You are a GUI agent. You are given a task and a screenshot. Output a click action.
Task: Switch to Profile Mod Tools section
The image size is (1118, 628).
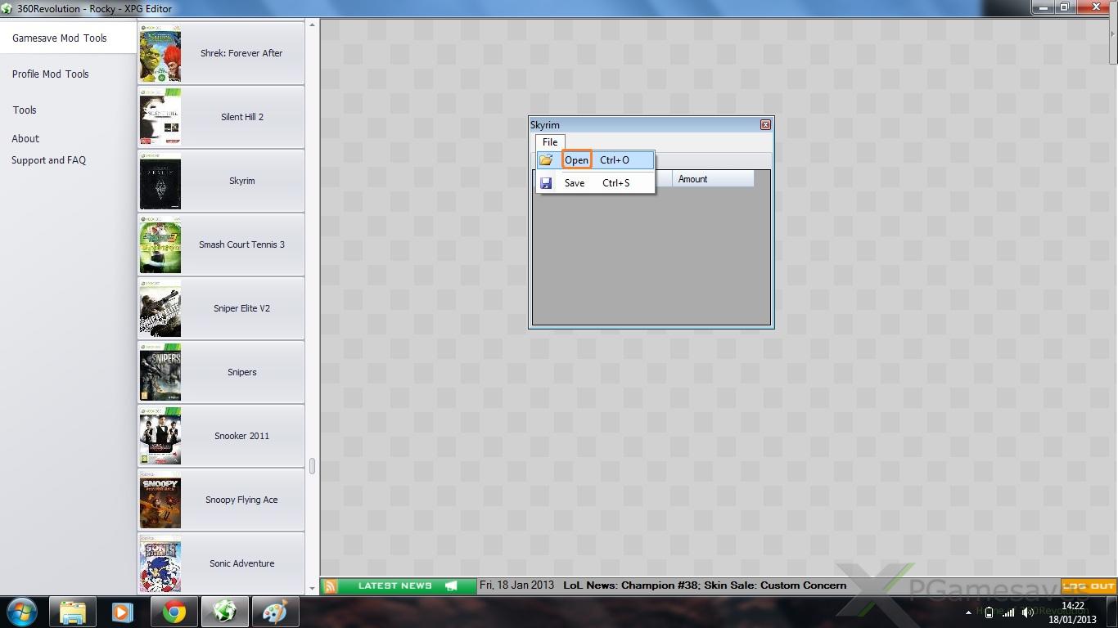click(x=50, y=74)
